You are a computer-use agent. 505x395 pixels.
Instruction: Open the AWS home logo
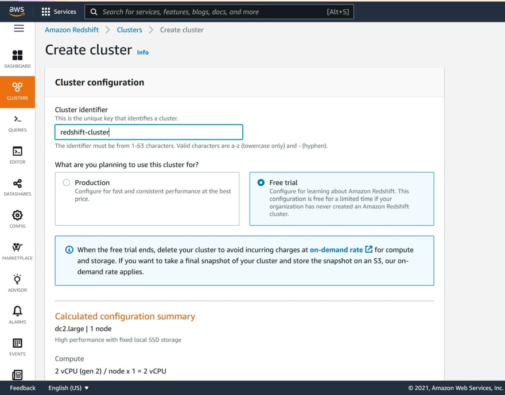click(x=17, y=11)
